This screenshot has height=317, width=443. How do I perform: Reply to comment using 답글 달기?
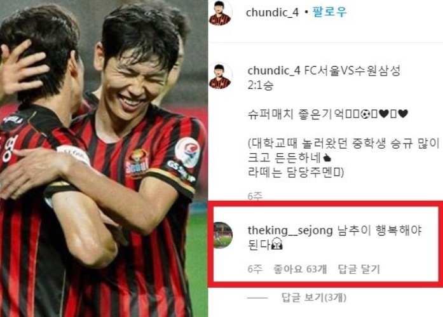[359, 269]
